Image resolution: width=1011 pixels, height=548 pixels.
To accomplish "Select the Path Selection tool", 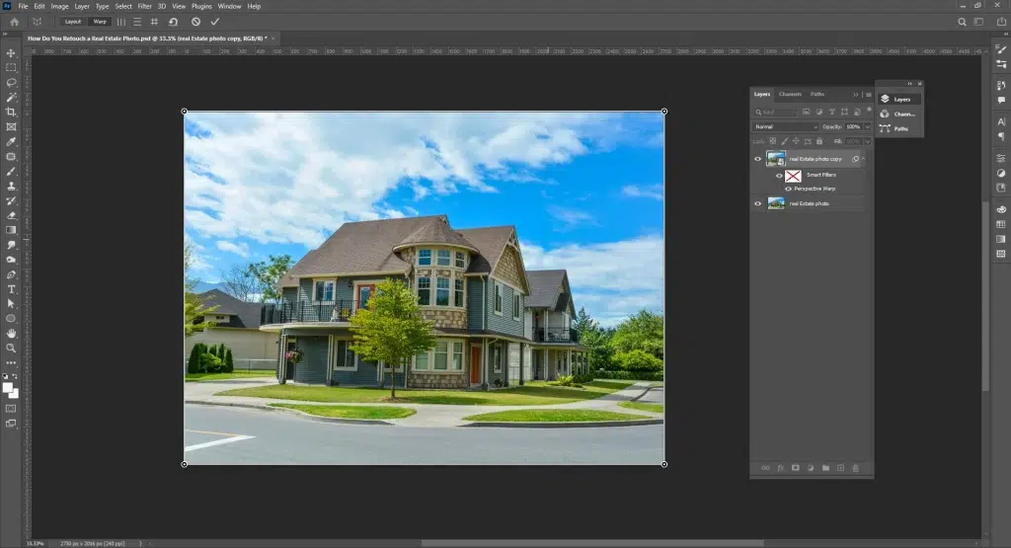I will coord(11,304).
